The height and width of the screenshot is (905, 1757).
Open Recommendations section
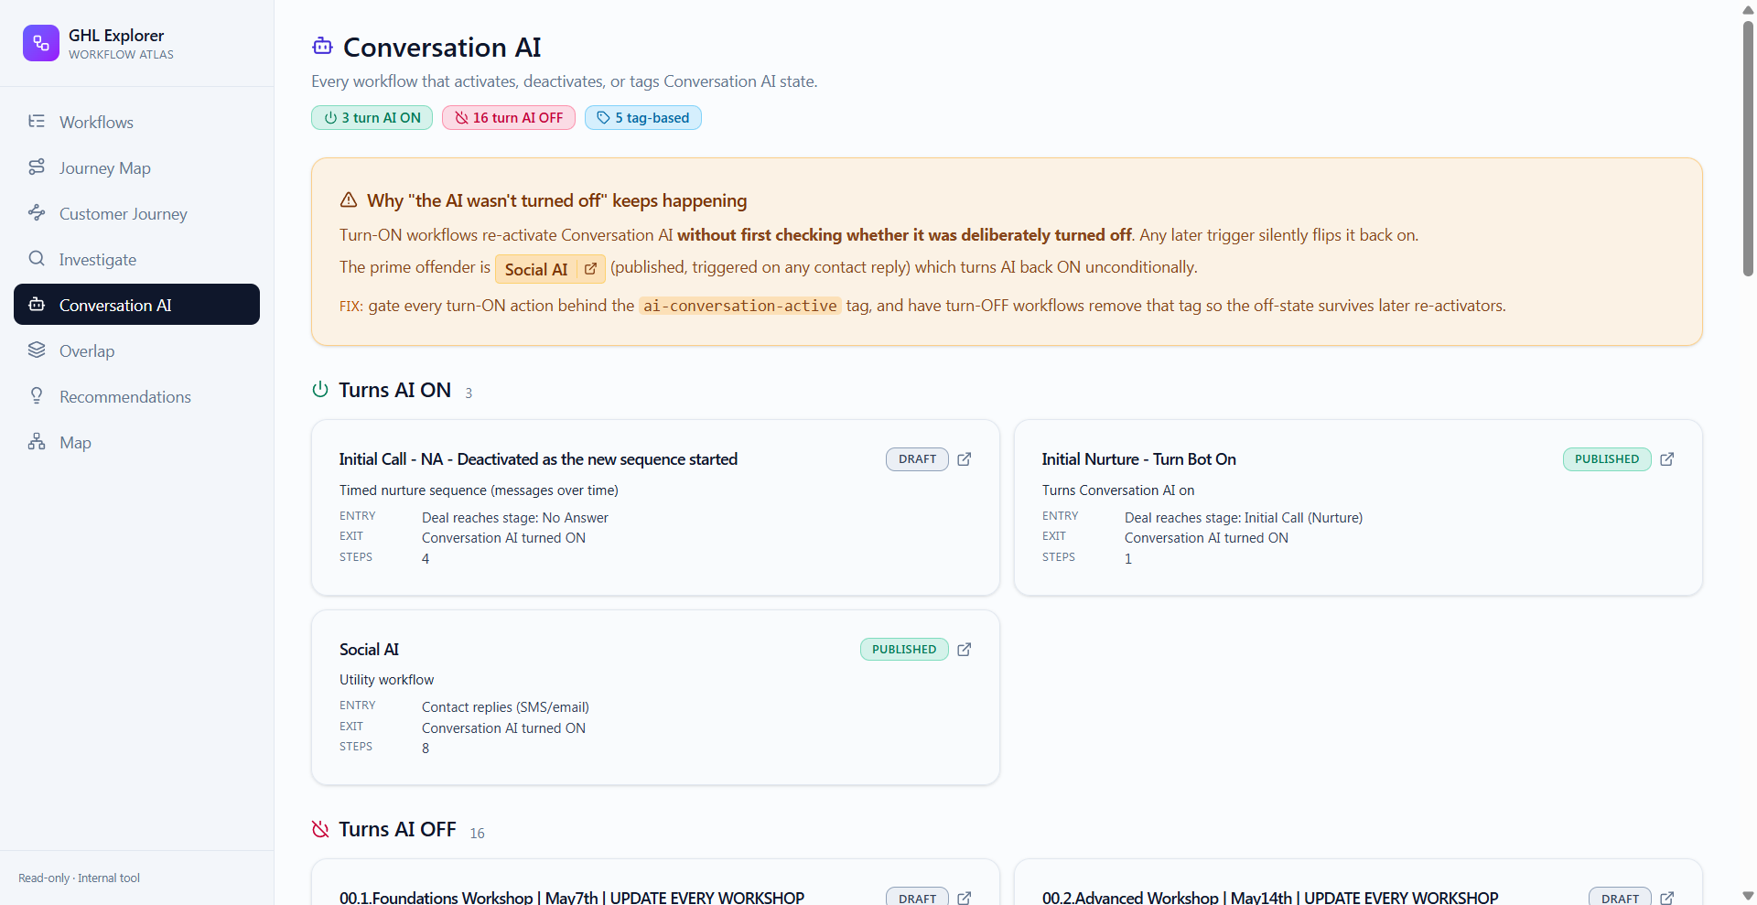[136, 396]
